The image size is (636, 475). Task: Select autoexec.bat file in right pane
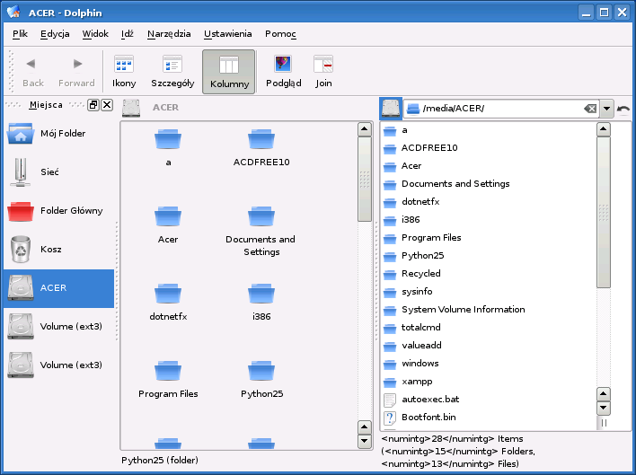(430, 400)
